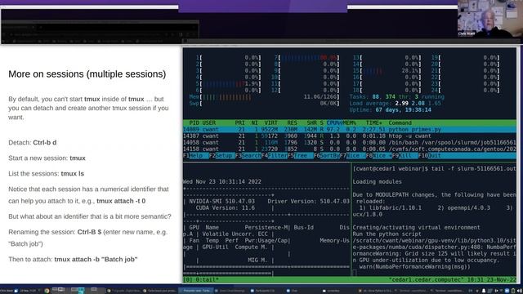Sort by the MEM% column header
The height and width of the screenshot is (294, 523).
pos(349,123)
